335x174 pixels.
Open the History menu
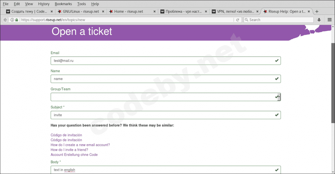click(x=44, y=4)
